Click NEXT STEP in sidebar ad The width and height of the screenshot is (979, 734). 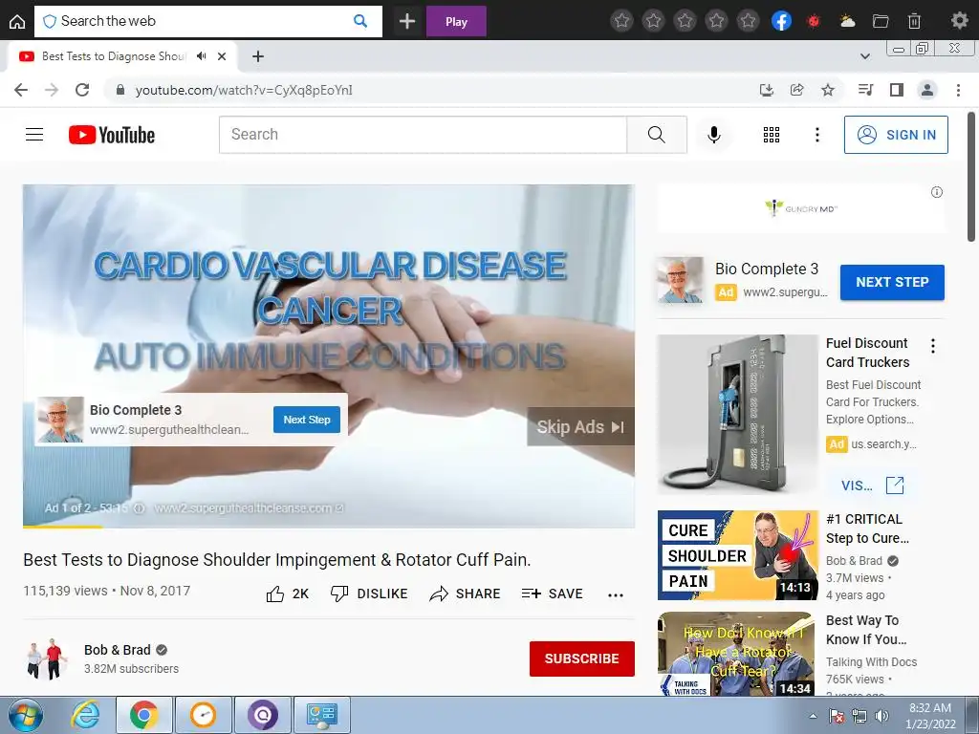pos(892,282)
